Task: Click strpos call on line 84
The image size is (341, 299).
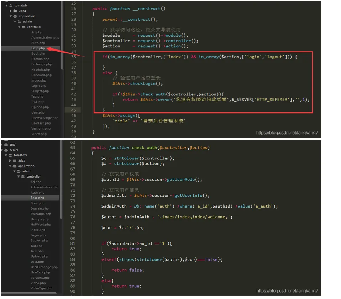Action: pyautogui.click(x=126, y=259)
